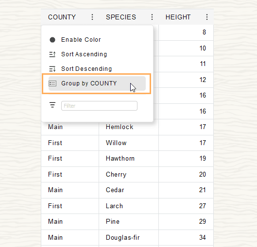This screenshot has width=257, height=247.
Task: Click the Sort Descending arrow icon
Action: 52,69
